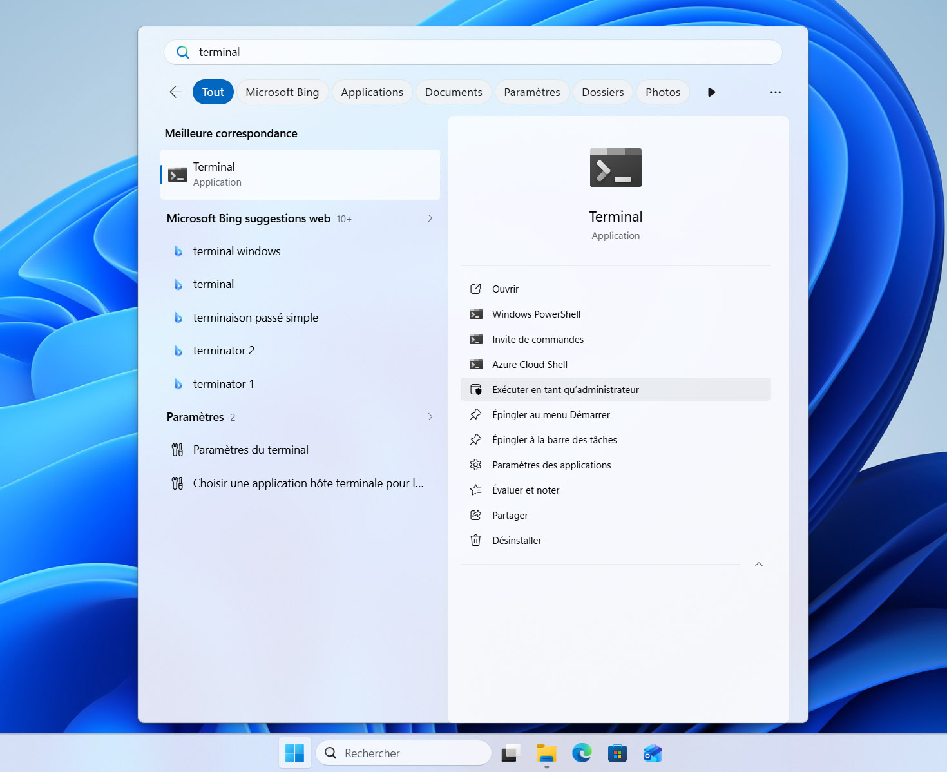Open the three-dots more options menu
947x772 pixels.
(776, 92)
